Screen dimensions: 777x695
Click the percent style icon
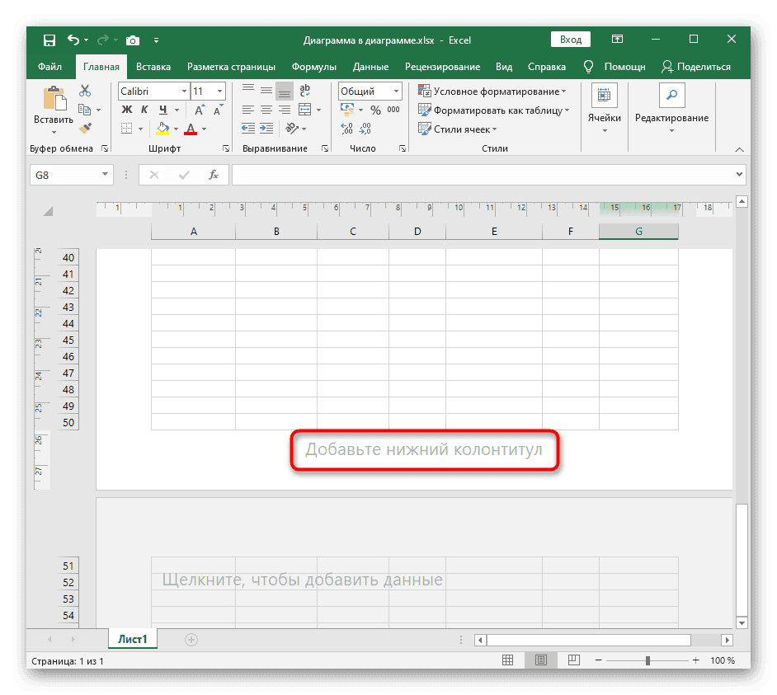(x=375, y=110)
